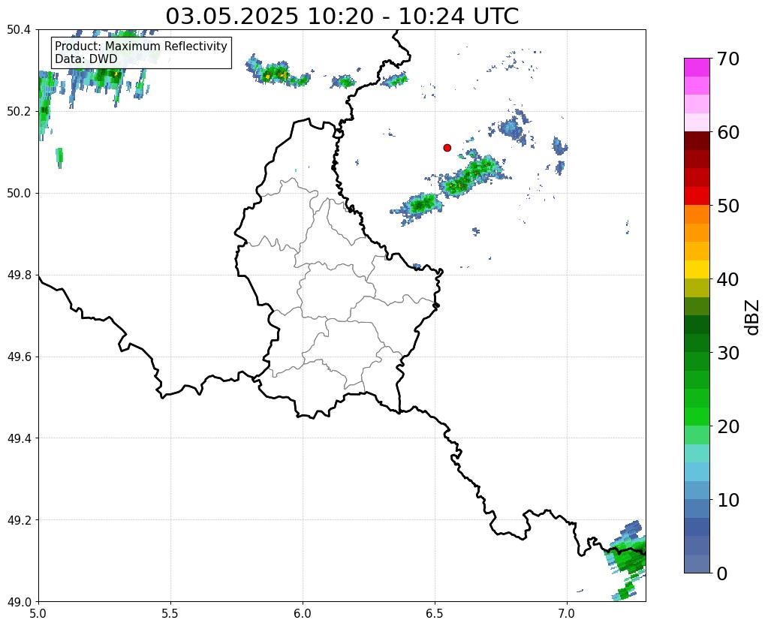
Task: Click the red station marker dot
Action: pos(447,148)
